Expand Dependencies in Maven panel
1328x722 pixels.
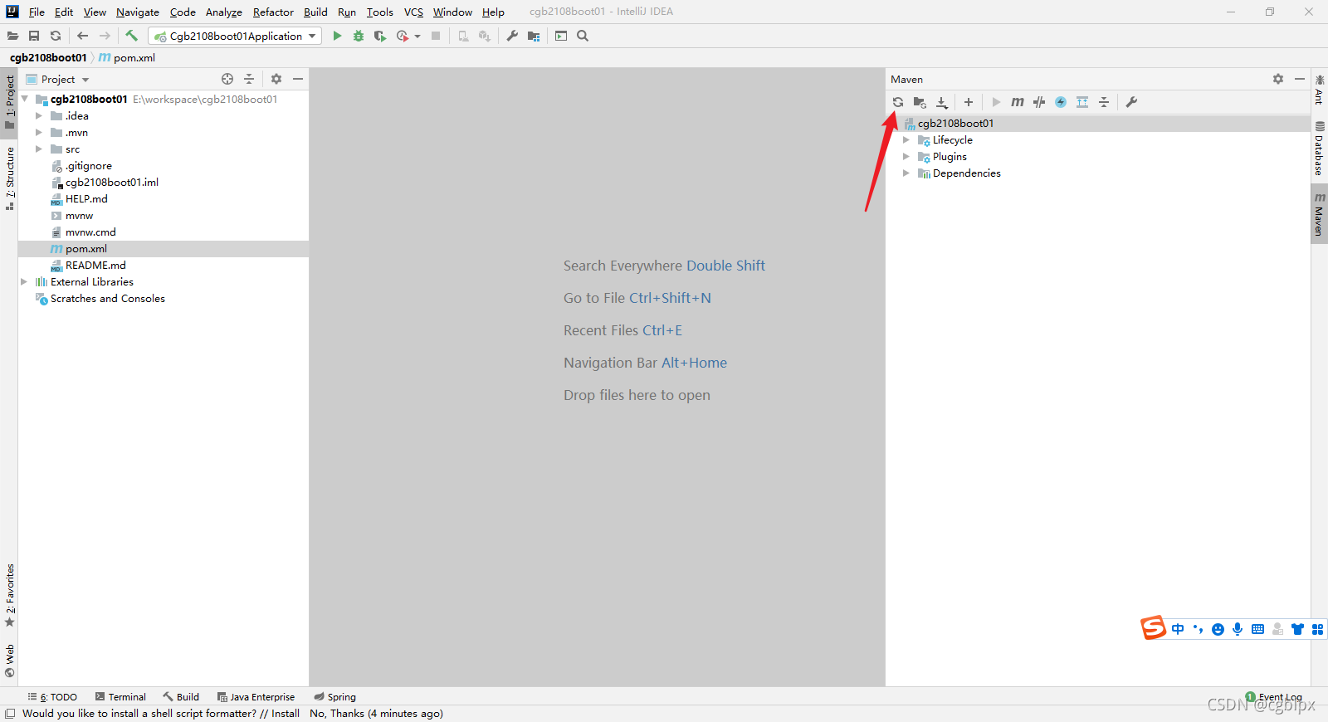(906, 173)
